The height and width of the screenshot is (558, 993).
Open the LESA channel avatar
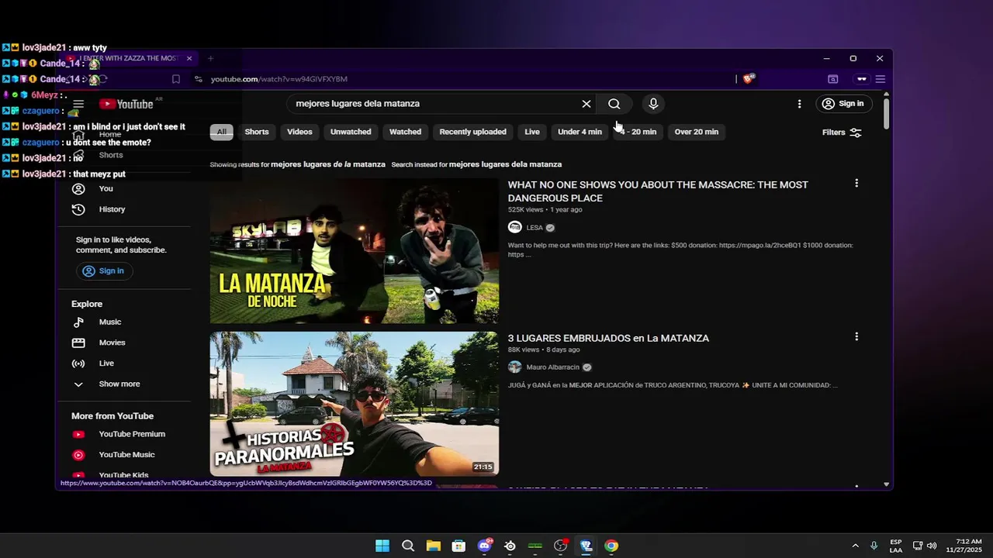click(514, 227)
